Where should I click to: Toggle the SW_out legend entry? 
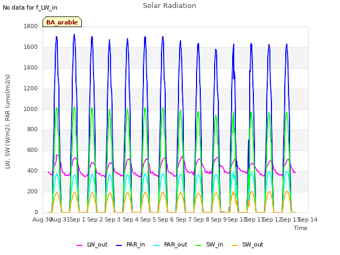coord(248,244)
